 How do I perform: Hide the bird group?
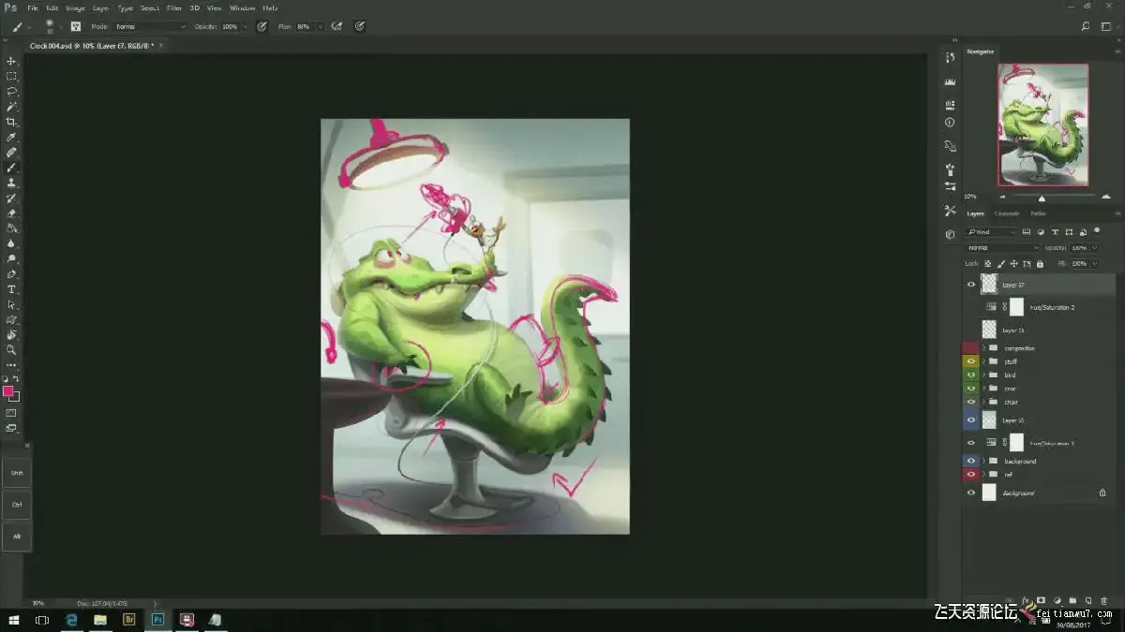click(x=971, y=375)
